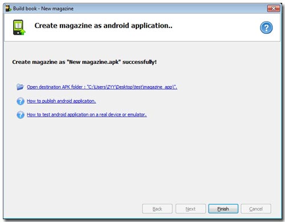Click the Back button
This screenshot has width=285, height=222.
[x=157, y=209]
